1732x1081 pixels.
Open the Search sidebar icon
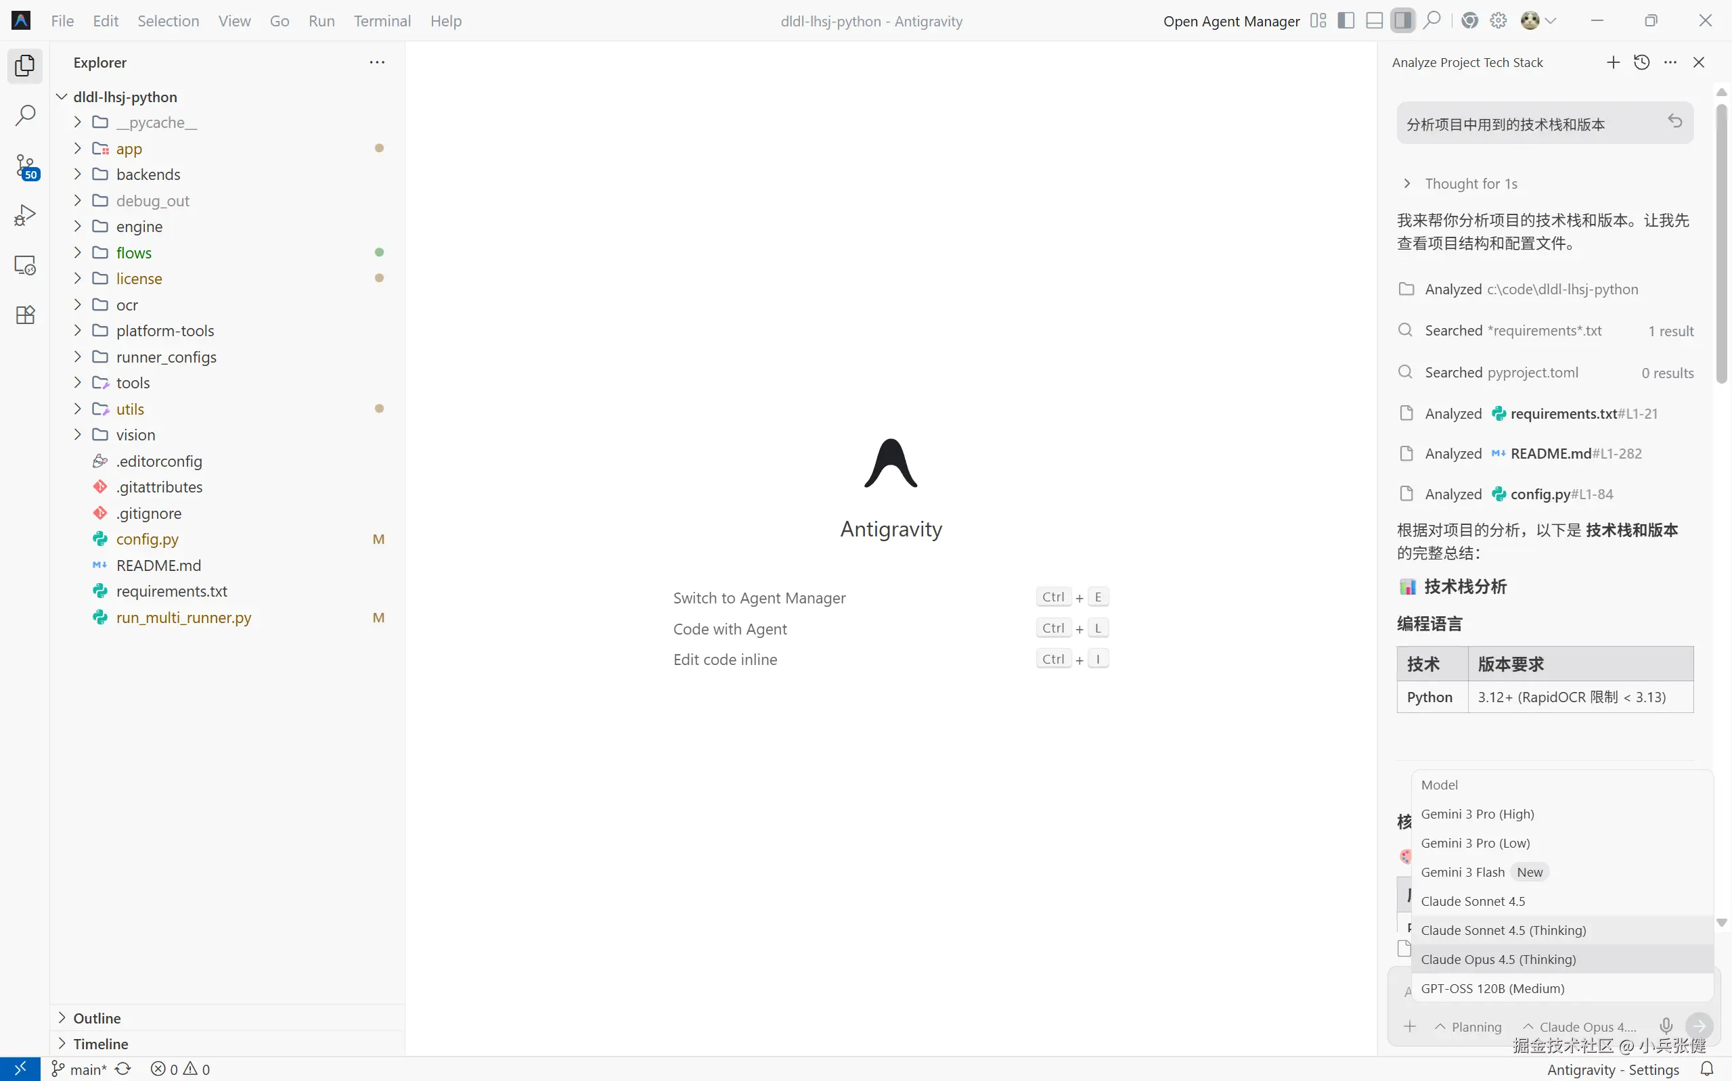[25, 115]
